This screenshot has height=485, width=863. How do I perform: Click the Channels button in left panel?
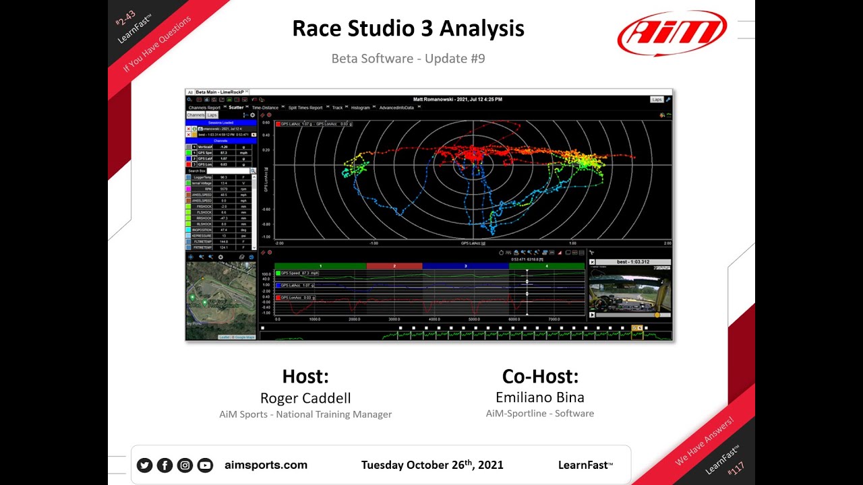196,115
